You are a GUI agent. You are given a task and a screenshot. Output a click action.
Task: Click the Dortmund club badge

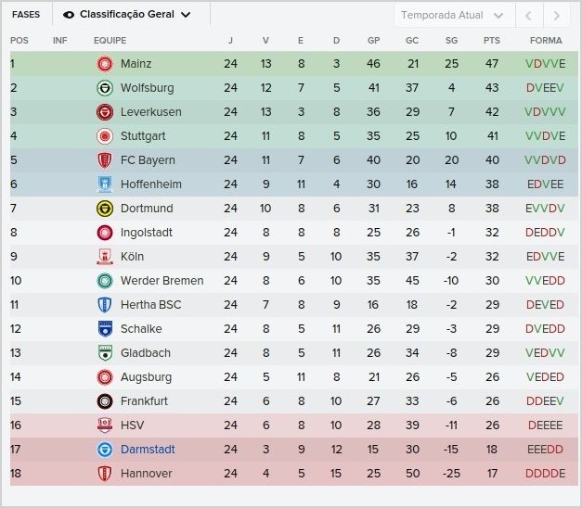pyautogui.click(x=105, y=209)
